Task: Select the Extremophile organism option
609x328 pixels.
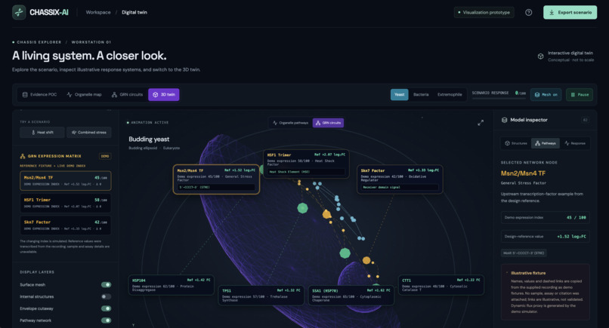Action: [450, 94]
